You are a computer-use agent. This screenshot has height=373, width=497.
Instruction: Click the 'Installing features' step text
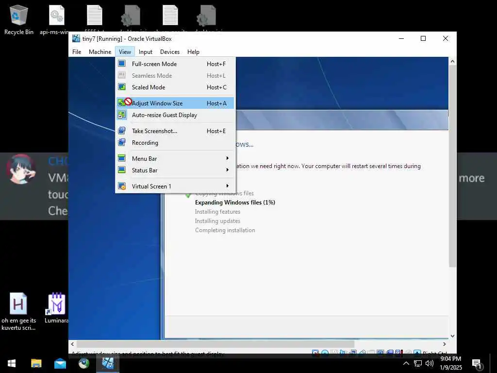pyautogui.click(x=217, y=212)
